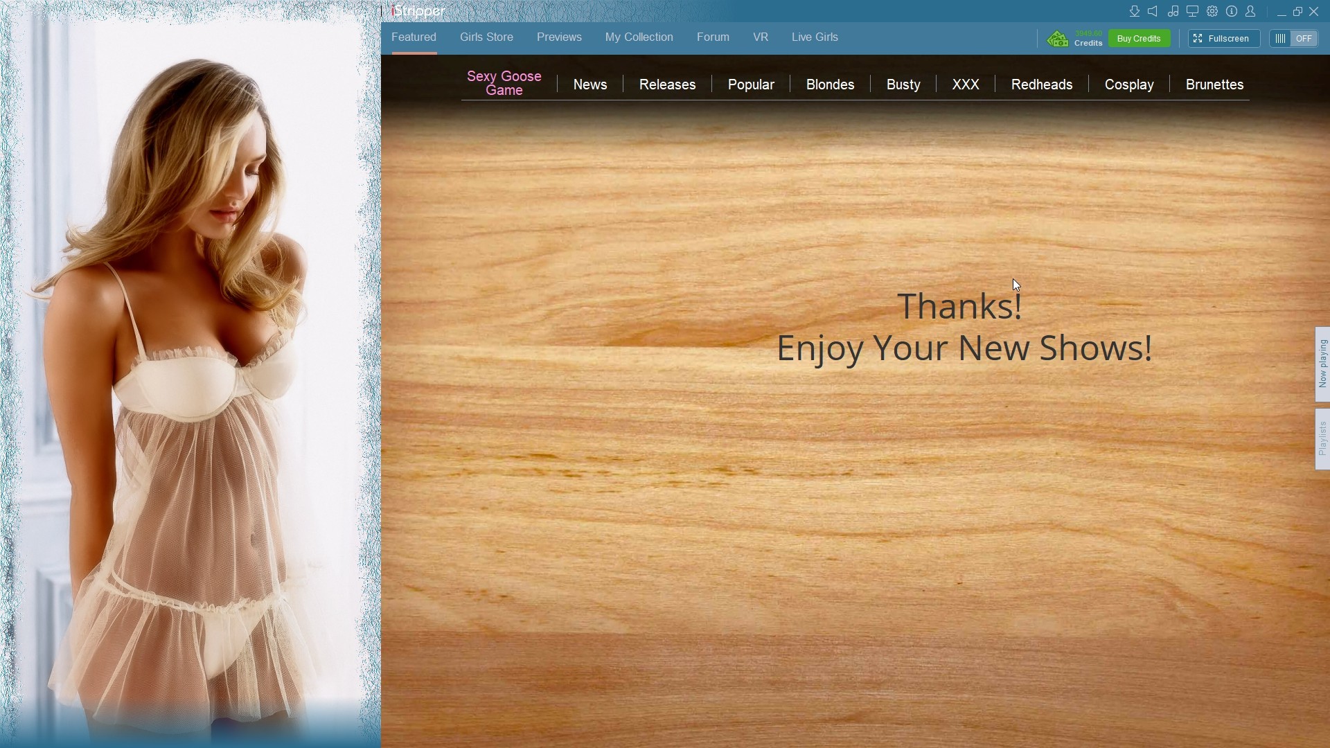Screen dimensions: 1330x748
Task: Open the user account icon
Action: point(1250,11)
